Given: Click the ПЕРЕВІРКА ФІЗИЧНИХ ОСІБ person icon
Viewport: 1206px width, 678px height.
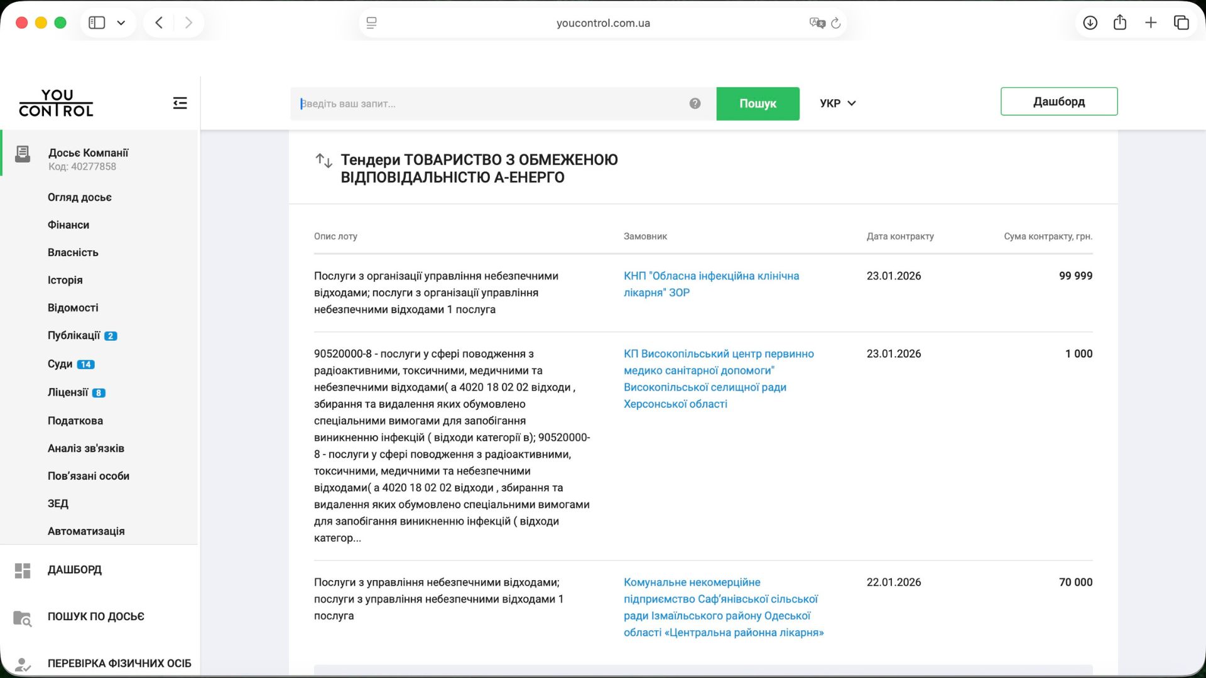Looking at the screenshot, I should (23, 663).
